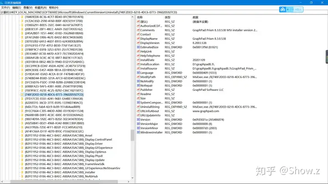Select the _NvAbHub key
328x184 pixels.
61,176
